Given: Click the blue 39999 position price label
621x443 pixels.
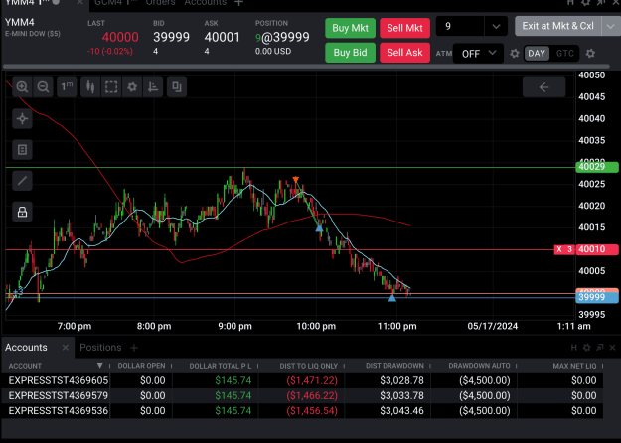Looking at the screenshot, I should (x=597, y=297).
